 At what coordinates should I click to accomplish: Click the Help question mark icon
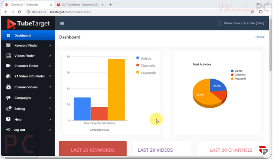8,119
